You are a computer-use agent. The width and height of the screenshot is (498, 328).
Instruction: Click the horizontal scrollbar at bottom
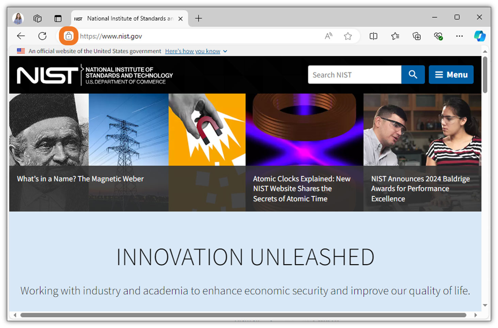click(x=243, y=315)
